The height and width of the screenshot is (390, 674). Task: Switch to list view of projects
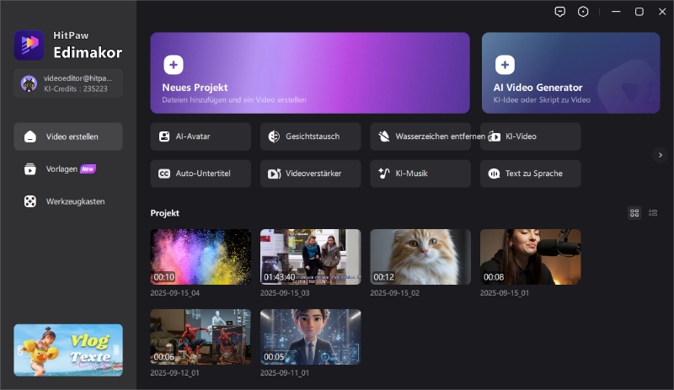[x=653, y=213]
